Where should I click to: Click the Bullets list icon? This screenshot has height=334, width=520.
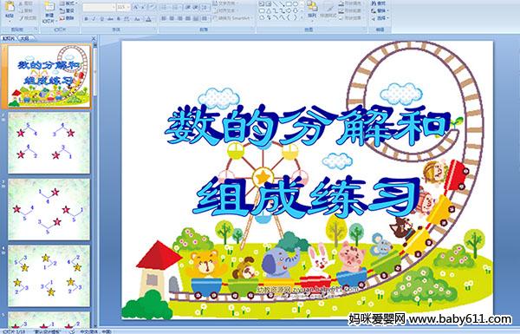click(x=165, y=7)
